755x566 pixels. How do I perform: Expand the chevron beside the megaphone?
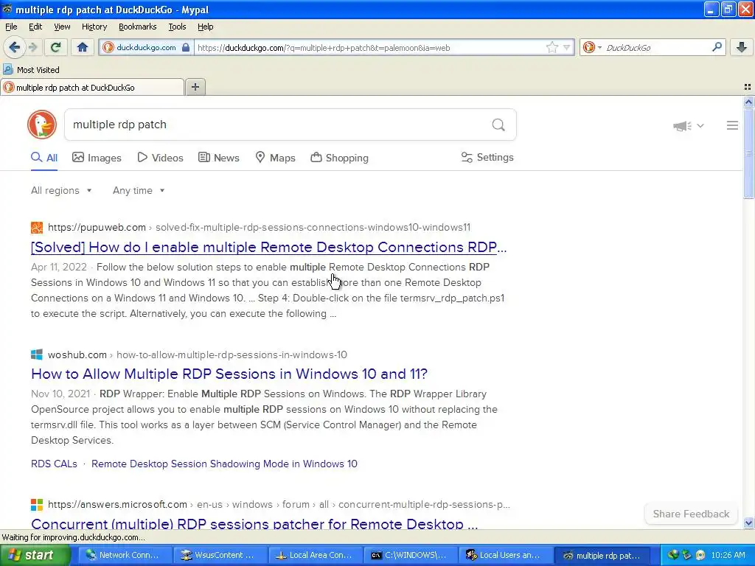point(700,125)
